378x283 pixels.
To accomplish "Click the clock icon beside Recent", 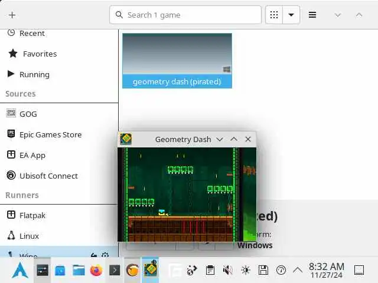I will pos(11,32).
